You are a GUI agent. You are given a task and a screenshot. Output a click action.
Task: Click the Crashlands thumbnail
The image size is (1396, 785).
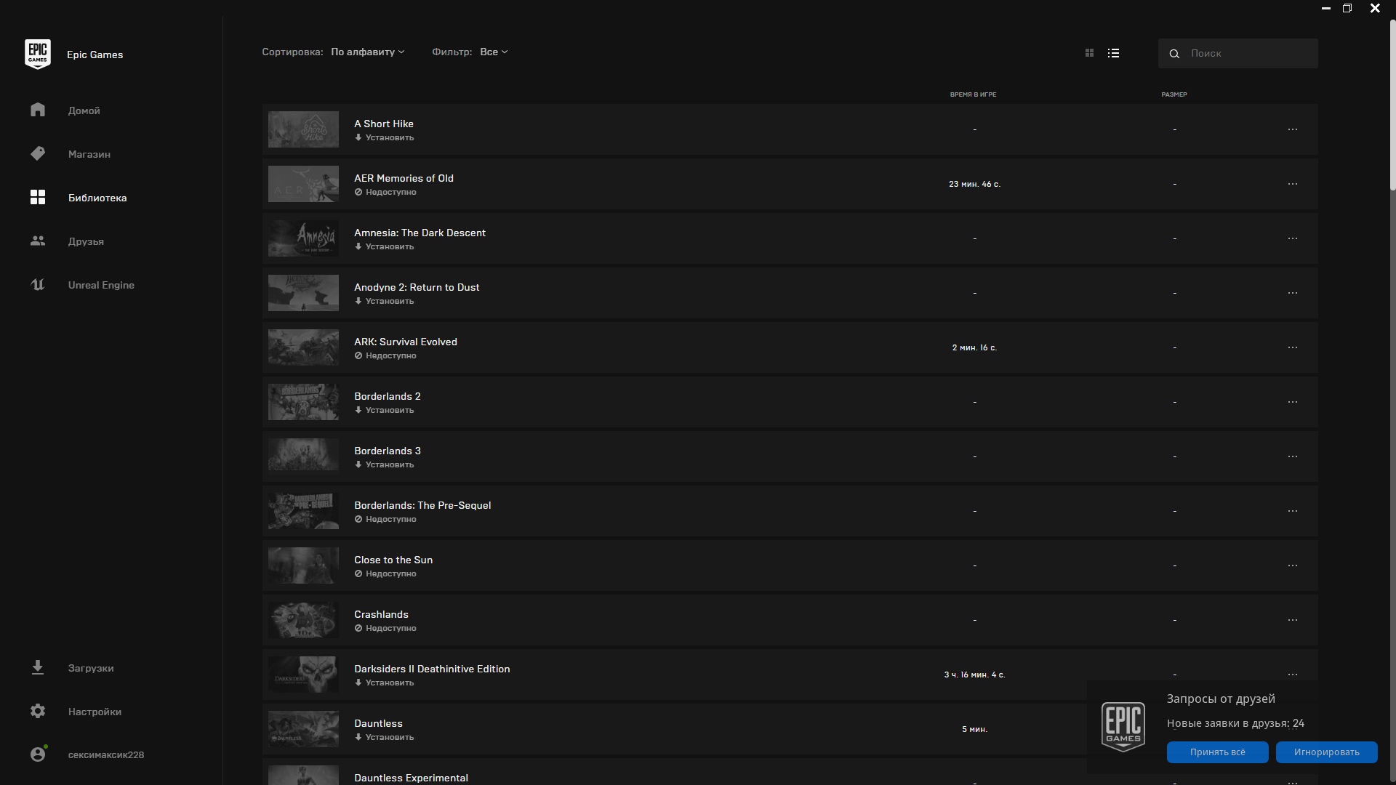point(303,620)
